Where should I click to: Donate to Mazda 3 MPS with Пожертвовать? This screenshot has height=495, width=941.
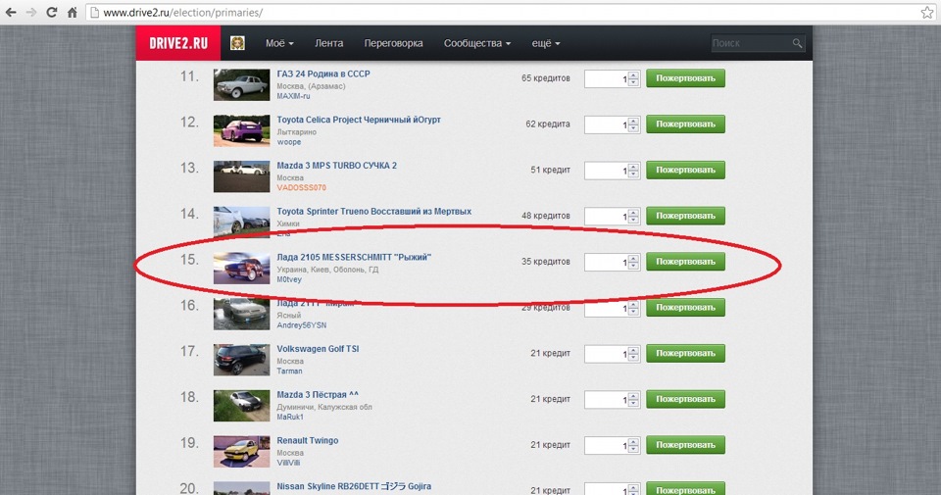[685, 170]
